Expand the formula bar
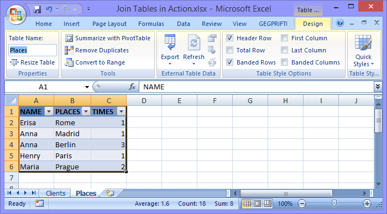Screen dimensions: 387x214 point(378,87)
